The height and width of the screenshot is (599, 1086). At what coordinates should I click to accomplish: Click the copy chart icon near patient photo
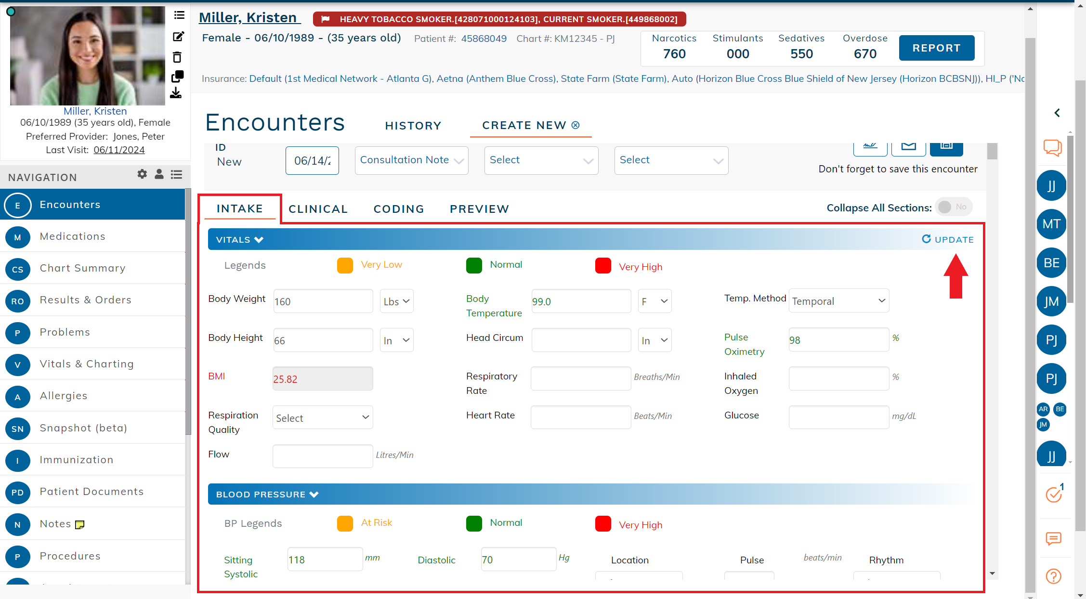pos(178,76)
